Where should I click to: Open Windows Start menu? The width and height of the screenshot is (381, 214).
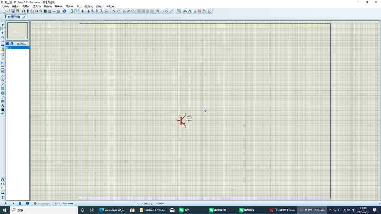(5, 210)
